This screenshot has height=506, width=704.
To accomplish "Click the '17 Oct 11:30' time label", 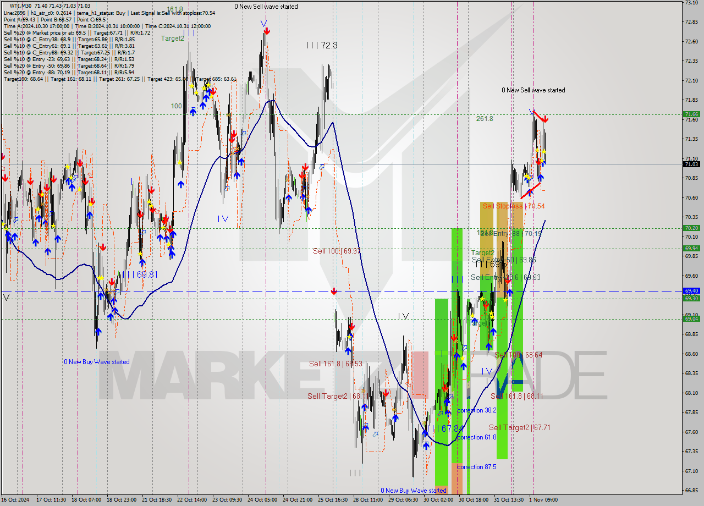I will 51,500.
